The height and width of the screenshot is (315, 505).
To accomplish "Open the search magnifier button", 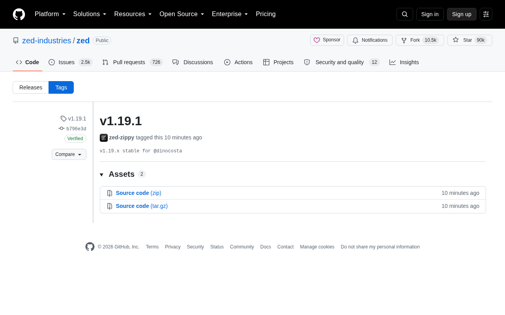I will point(405,14).
